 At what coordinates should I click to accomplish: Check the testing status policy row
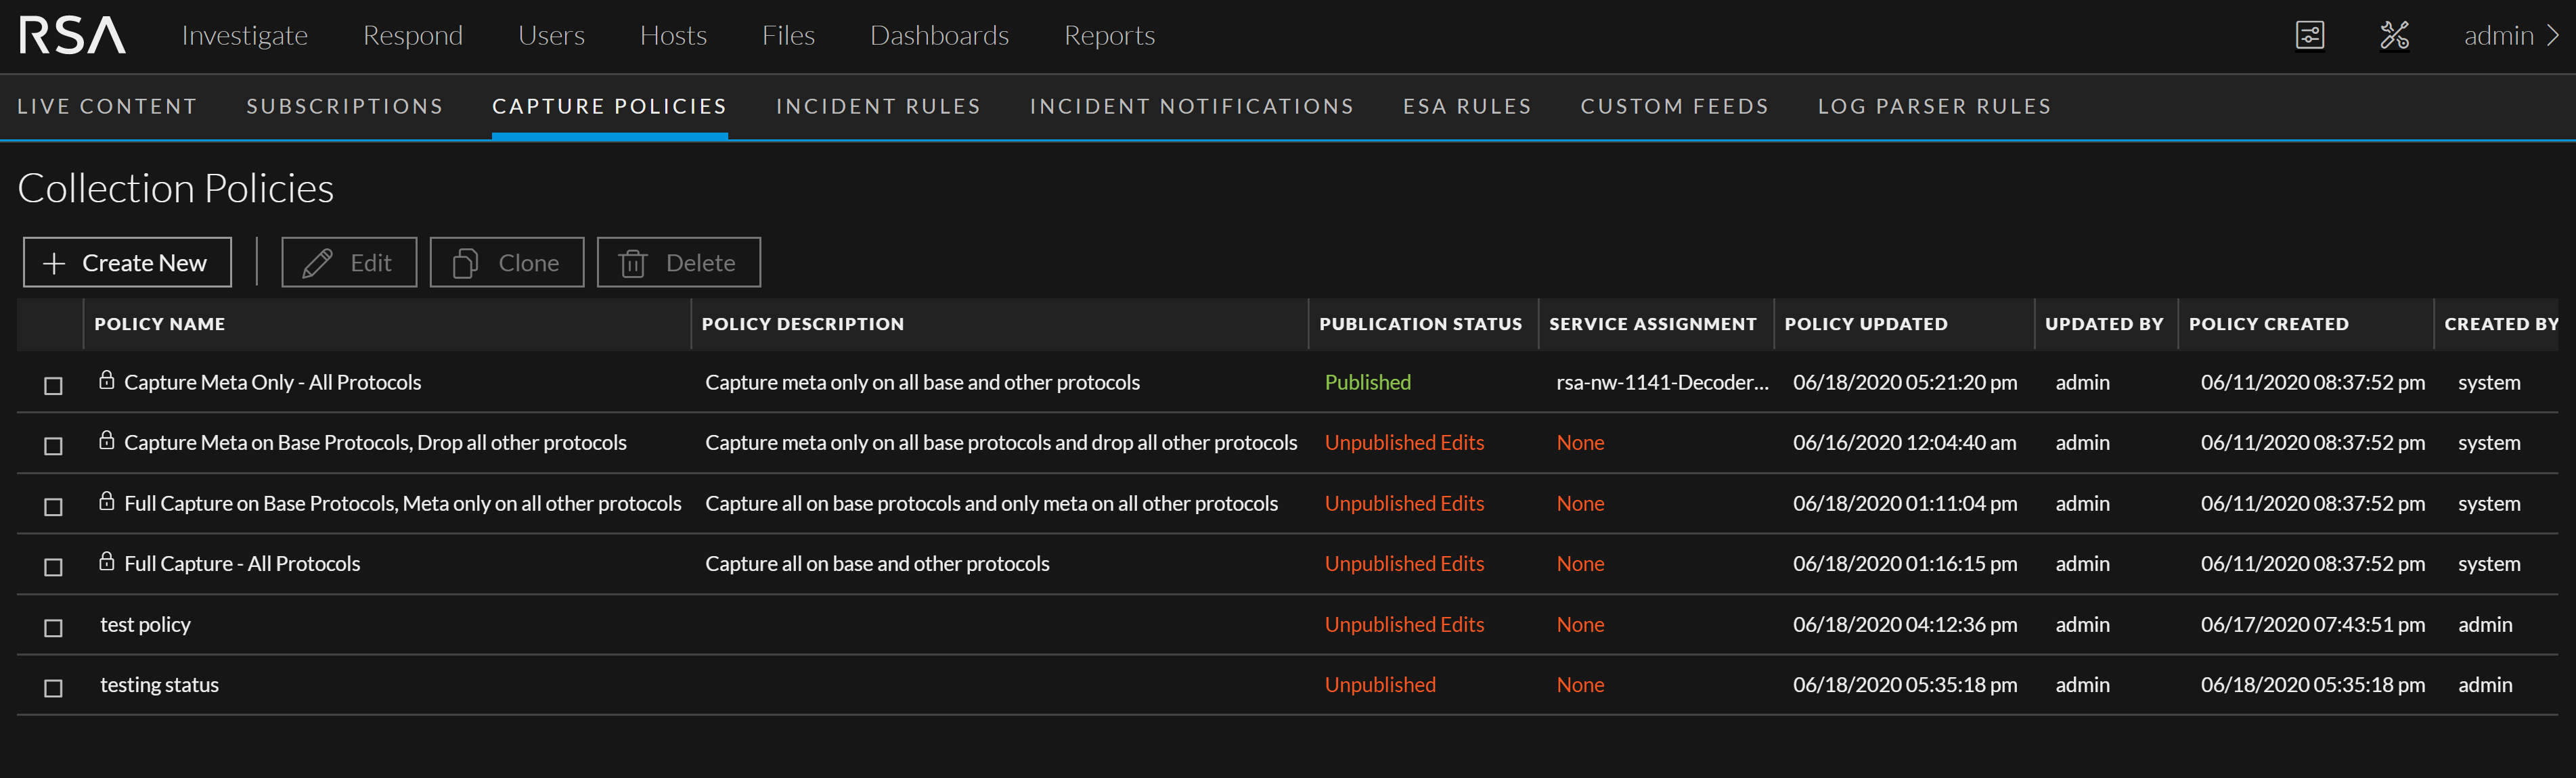click(x=54, y=688)
